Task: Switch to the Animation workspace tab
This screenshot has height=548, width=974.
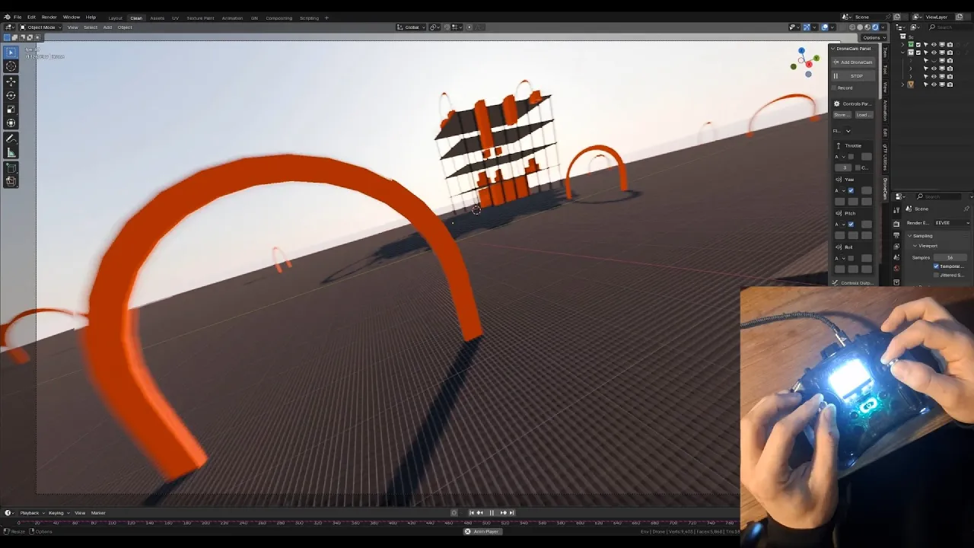Action: (x=233, y=18)
